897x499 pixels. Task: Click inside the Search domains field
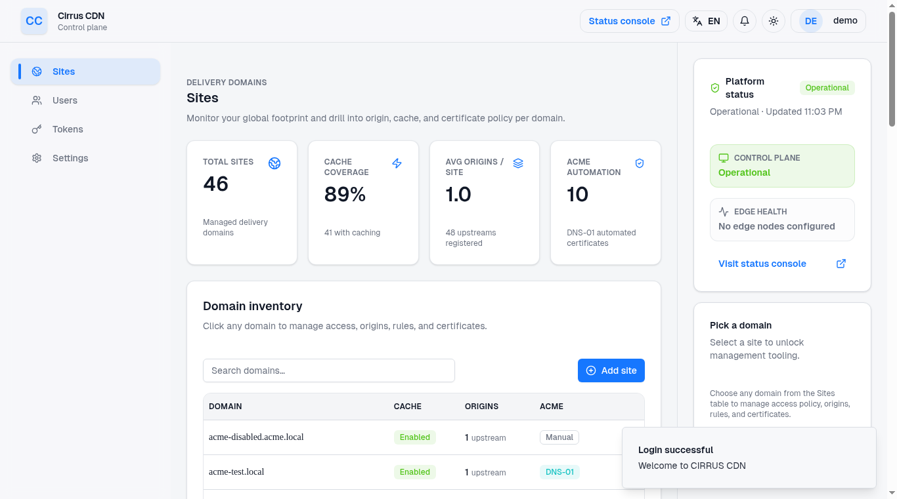328,370
